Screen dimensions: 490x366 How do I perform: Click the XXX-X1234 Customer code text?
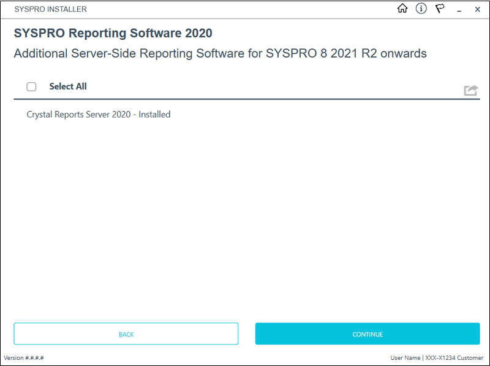click(x=454, y=357)
